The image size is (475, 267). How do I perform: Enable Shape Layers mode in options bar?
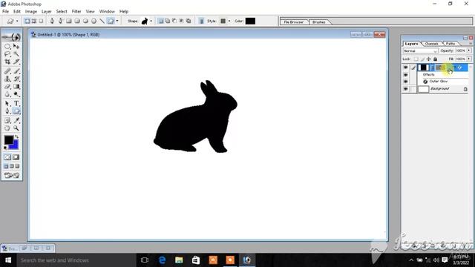coord(27,21)
